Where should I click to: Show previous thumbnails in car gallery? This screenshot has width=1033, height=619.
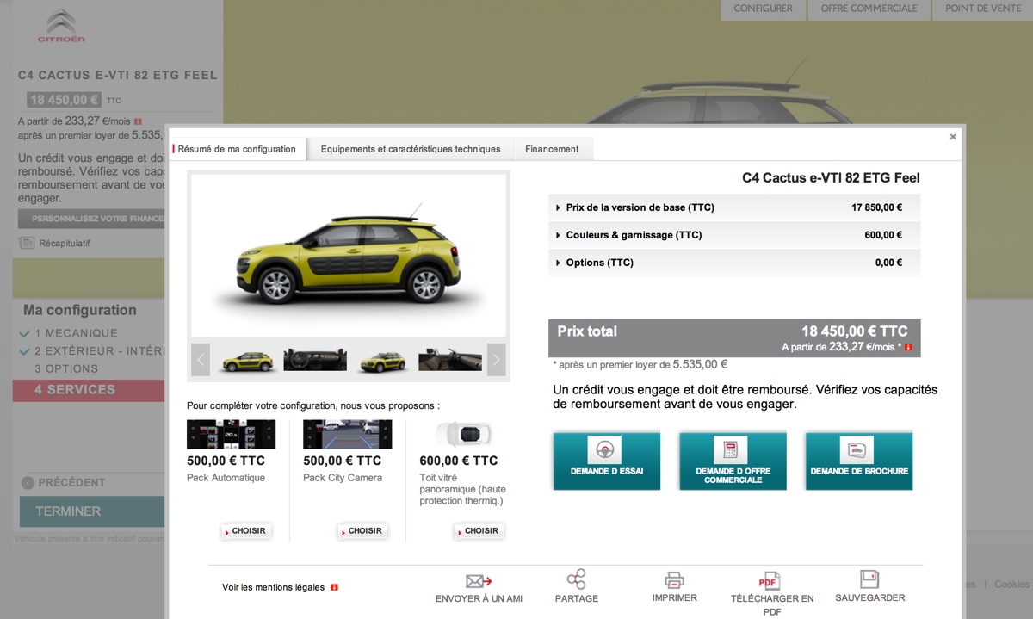pyautogui.click(x=201, y=359)
